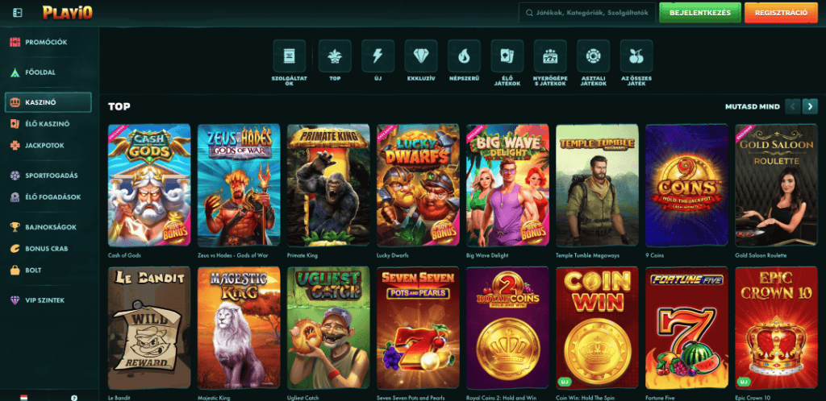Click the Bonus Crab icon
This screenshot has height=401, width=826.
[x=15, y=249]
